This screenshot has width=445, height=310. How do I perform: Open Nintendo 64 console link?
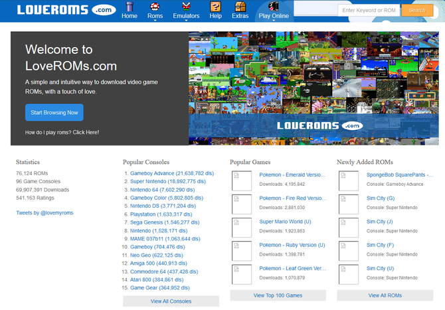coord(162,190)
